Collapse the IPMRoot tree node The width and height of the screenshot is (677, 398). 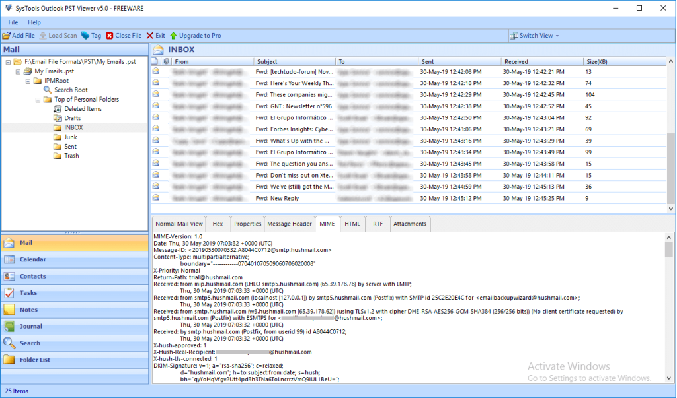[28, 81]
